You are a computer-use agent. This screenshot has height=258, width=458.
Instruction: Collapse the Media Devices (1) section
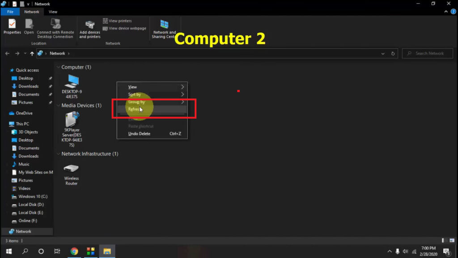tap(59, 105)
